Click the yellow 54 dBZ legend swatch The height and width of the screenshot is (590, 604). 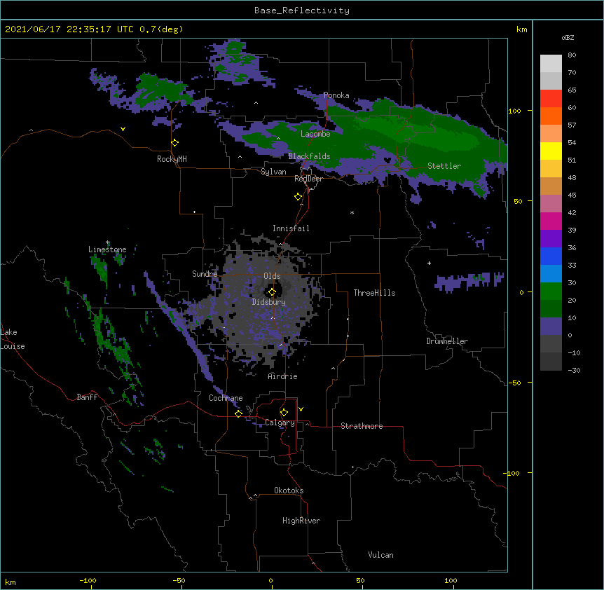[551, 151]
